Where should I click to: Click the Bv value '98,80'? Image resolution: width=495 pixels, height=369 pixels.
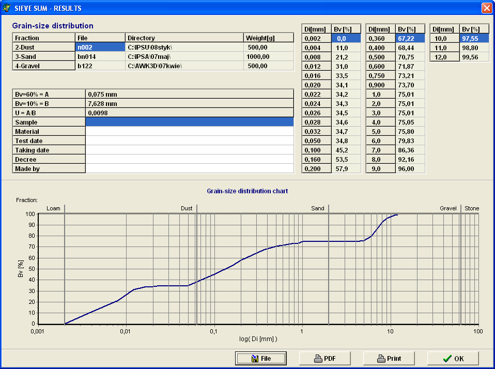(474, 48)
